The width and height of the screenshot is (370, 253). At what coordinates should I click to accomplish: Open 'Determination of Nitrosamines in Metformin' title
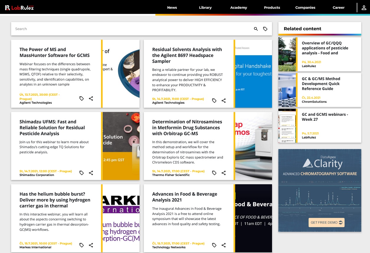pos(187,128)
